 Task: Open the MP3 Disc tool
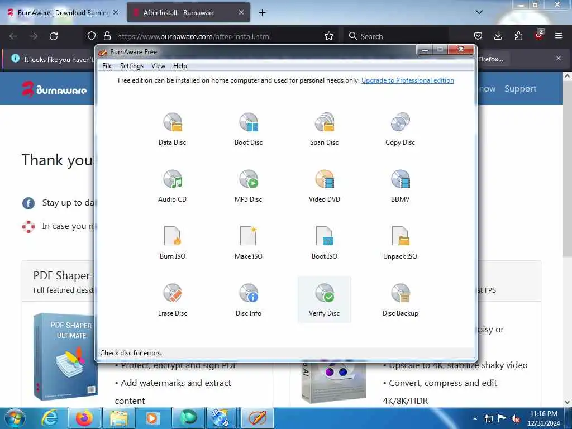[x=249, y=186]
